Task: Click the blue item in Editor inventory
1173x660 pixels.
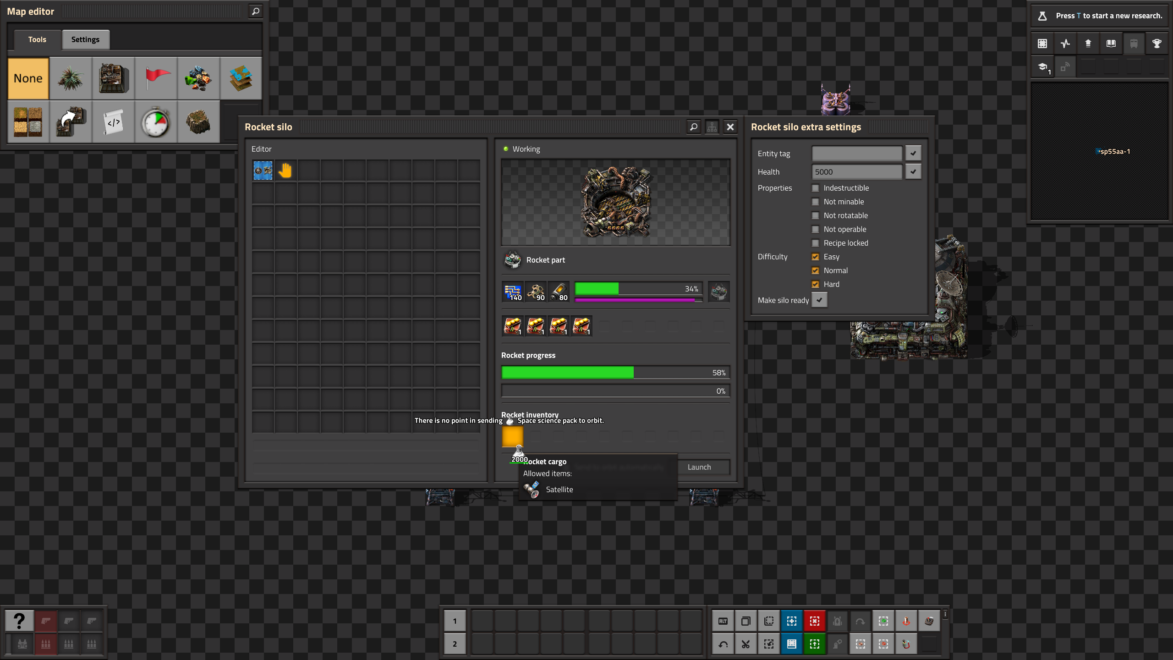Action: click(x=263, y=170)
